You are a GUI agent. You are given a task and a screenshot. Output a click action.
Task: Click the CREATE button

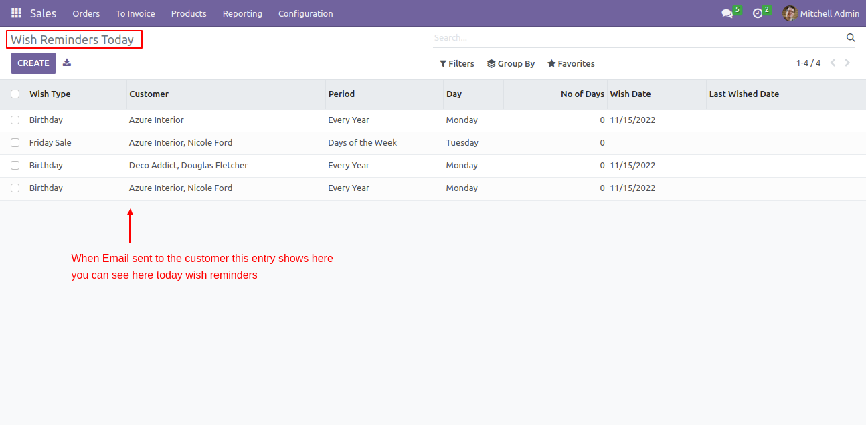[33, 63]
